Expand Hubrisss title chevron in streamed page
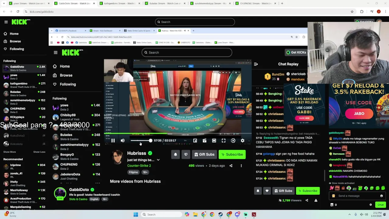The image size is (389, 219). coord(158,160)
